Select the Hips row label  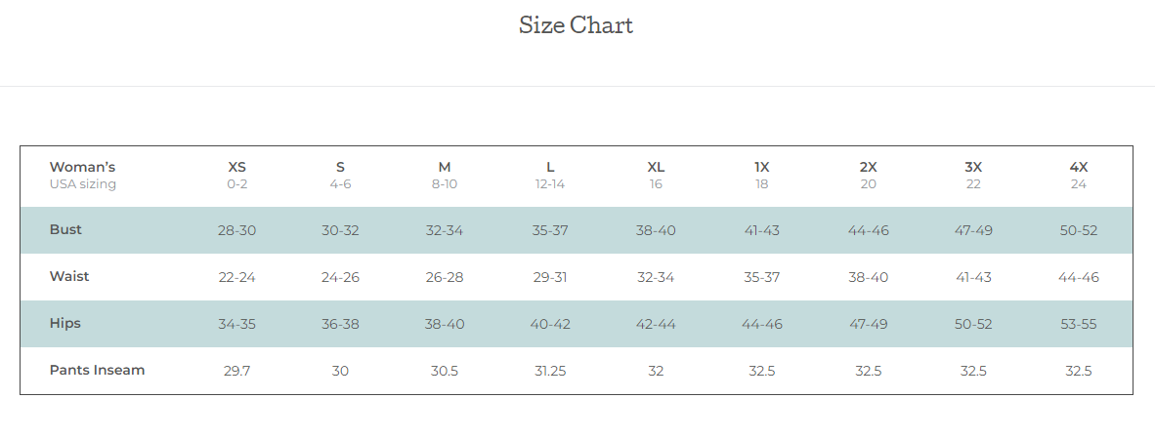(65, 324)
